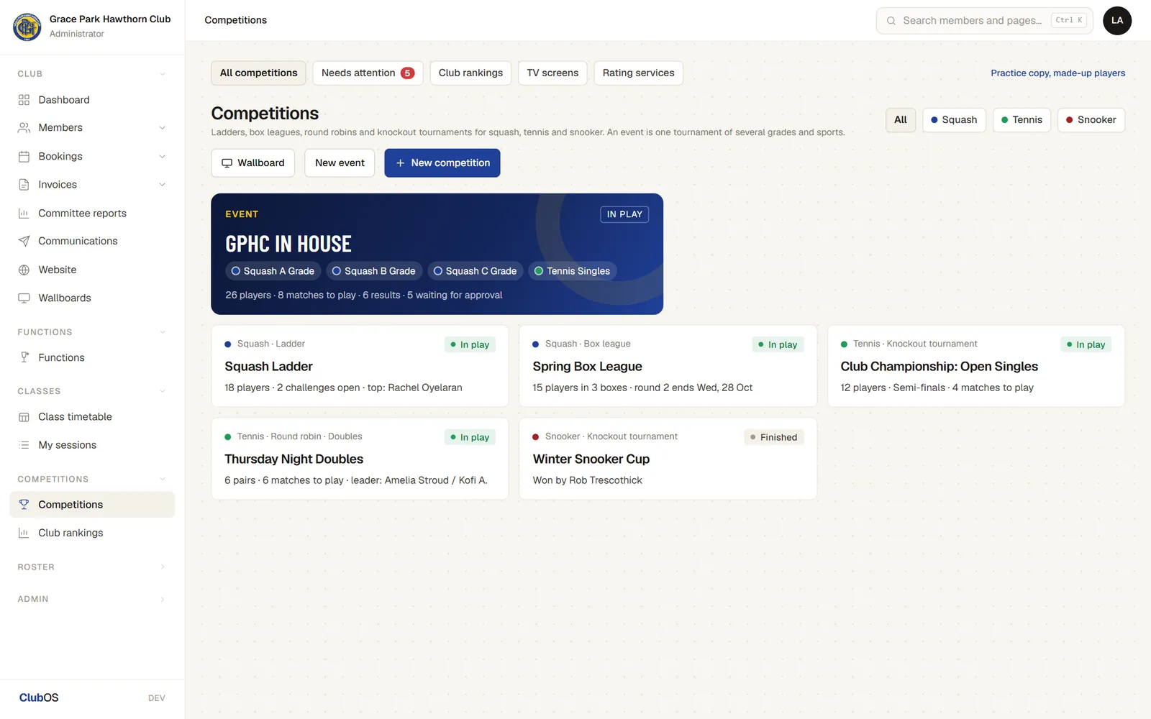Click the search magnifier icon
Viewport: 1151px width, 719px height.
[891, 21]
